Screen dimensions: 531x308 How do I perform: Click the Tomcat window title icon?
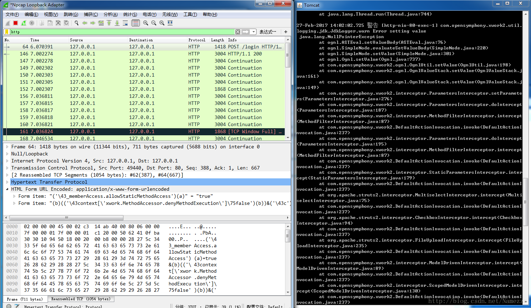pyautogui.click(x=300, y=5)
